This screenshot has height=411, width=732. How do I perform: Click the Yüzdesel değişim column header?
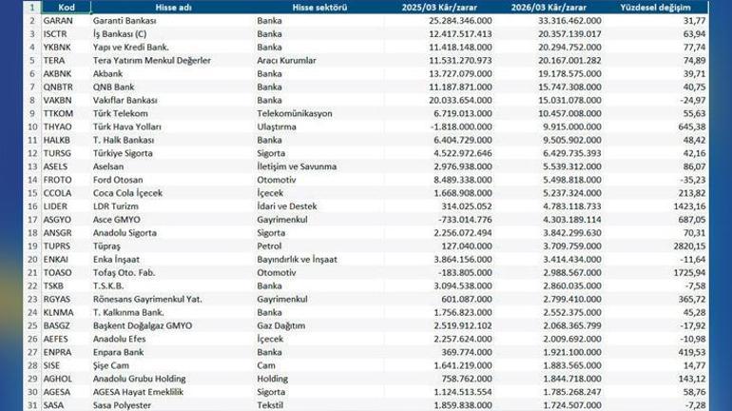655,8
